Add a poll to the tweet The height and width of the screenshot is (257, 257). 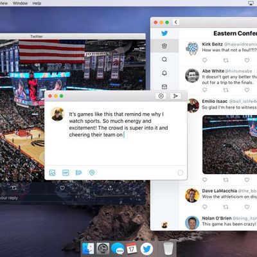click(78, 173)
